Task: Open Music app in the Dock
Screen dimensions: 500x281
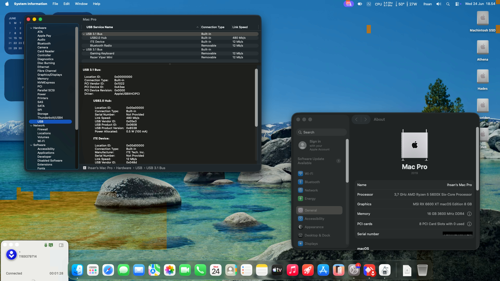Action: pos(292,270)
